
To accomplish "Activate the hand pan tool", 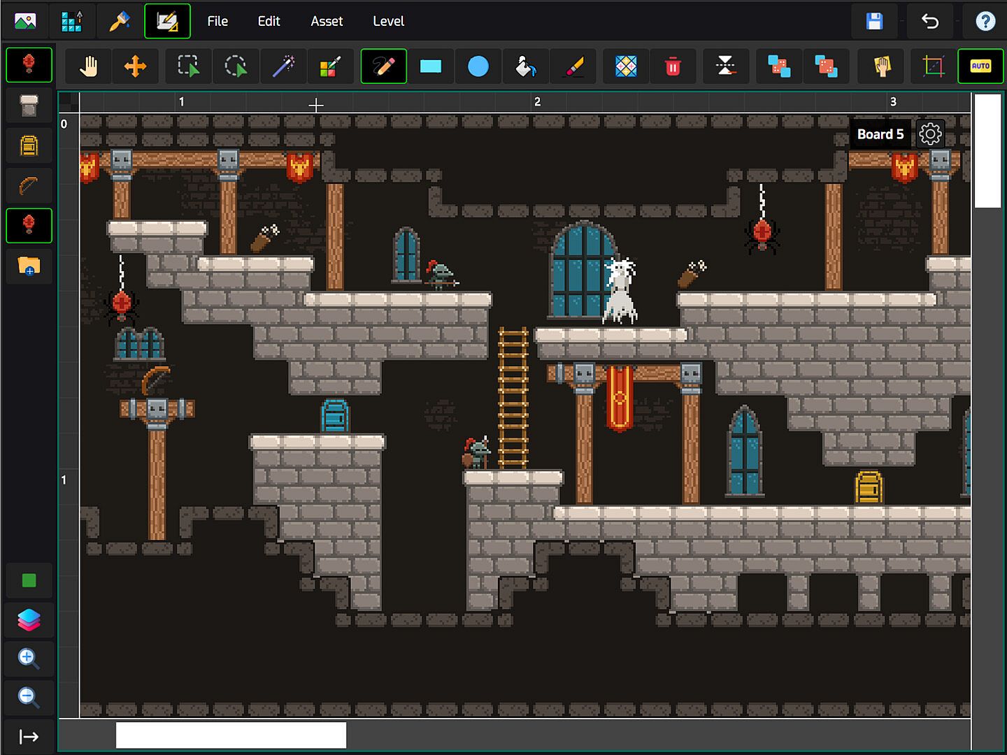I will 88,66.
